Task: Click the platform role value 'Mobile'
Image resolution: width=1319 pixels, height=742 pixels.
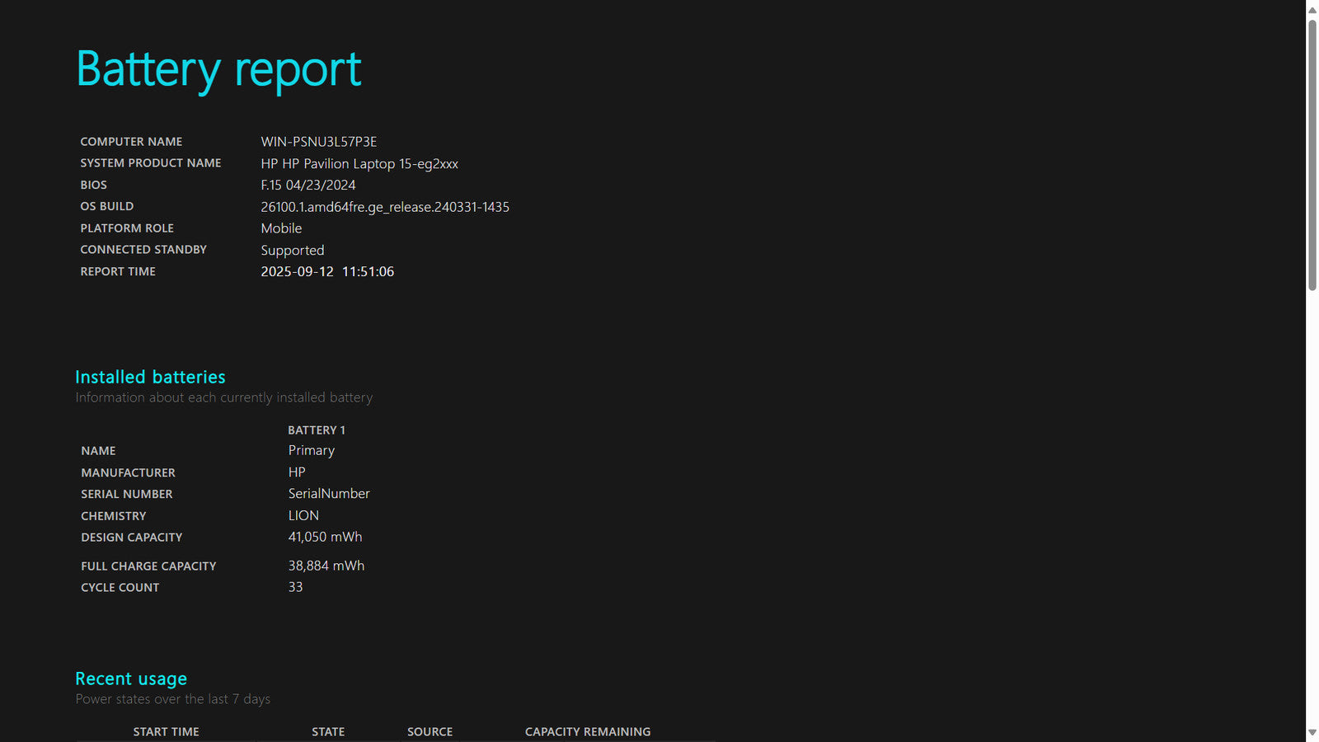Action: [281, 228]
